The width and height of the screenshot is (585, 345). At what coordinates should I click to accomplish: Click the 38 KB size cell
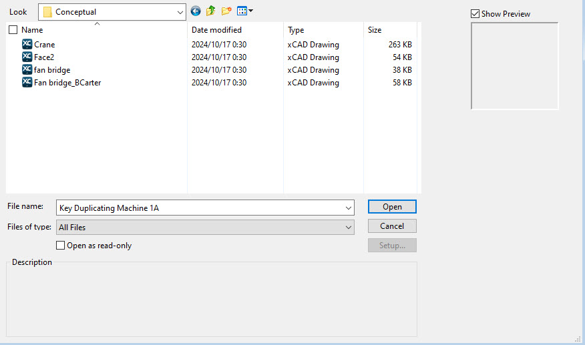pos(402,70)
